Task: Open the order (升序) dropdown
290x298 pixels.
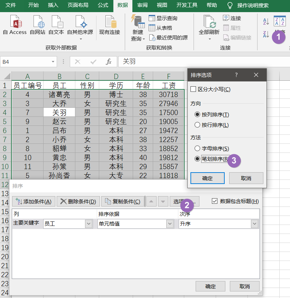Action: pos(255,224)
